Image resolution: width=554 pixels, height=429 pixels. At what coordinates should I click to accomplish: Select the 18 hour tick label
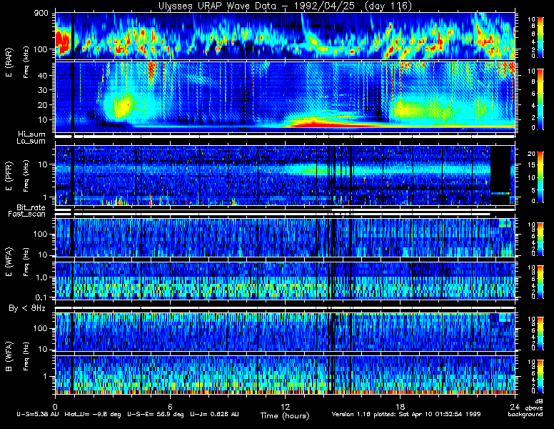(x=400, y=402)
